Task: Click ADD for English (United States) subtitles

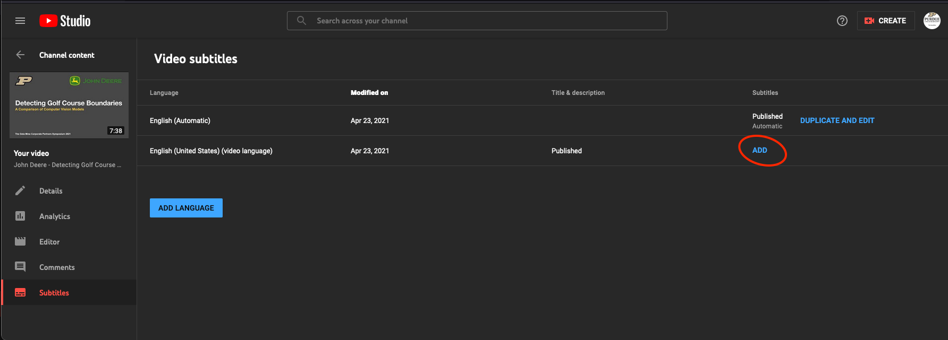Action: click(x=759, y=150)
